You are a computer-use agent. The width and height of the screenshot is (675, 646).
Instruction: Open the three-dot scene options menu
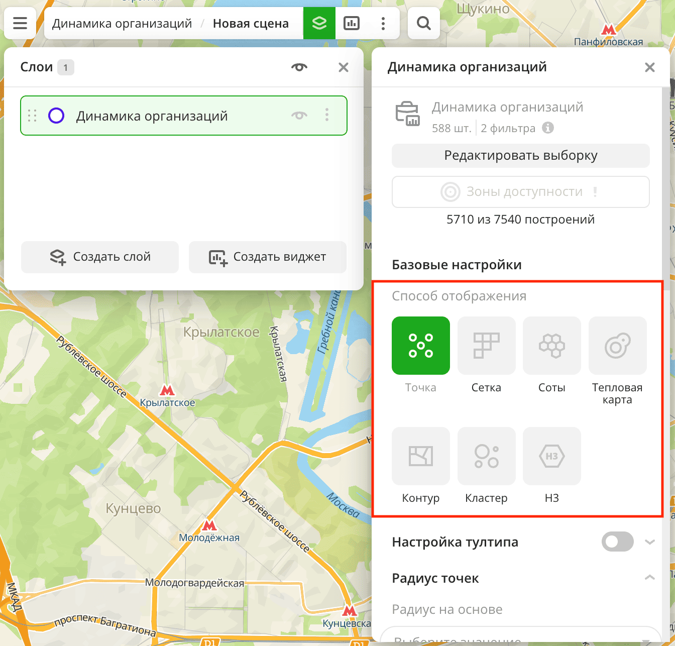click(x=383, y=23)
